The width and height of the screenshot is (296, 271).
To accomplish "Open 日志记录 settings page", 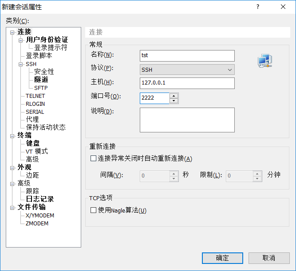I will [40, 199].
